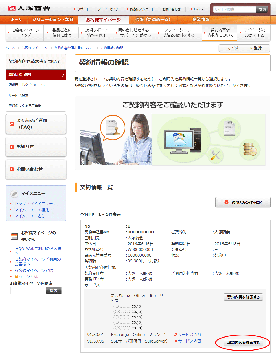The image size is (276, 355).
Task: Click the お客様番号 value W000000000
Action: (140, 249)
